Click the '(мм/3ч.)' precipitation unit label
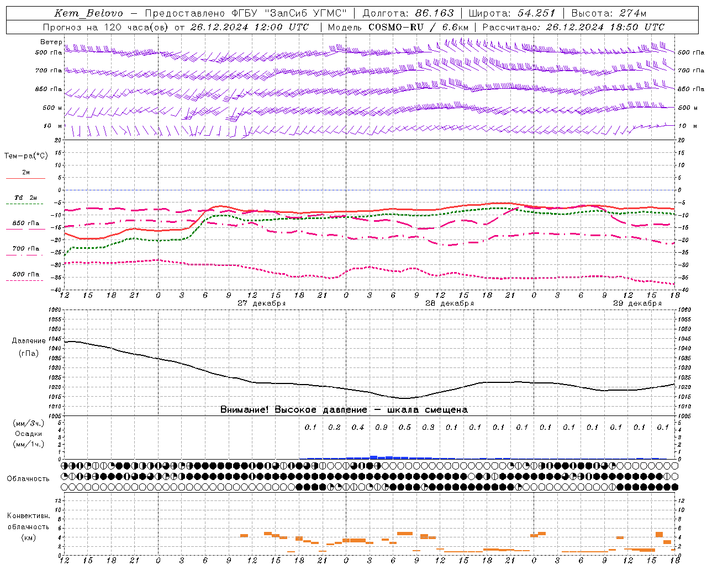This screenshot has width=707, height=565. pos(28,423)
